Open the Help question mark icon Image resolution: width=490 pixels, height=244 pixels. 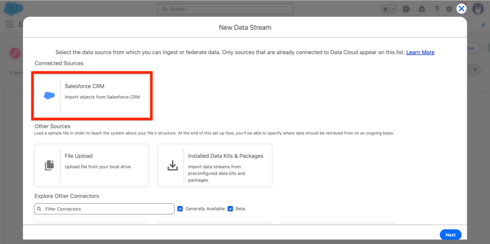tap(436, 9)
